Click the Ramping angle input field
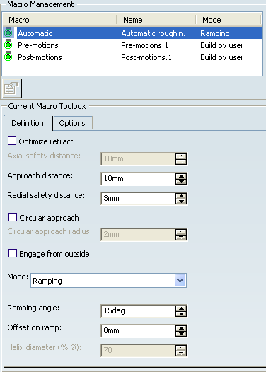Screen dimensions: 266x372 (139, 310)
